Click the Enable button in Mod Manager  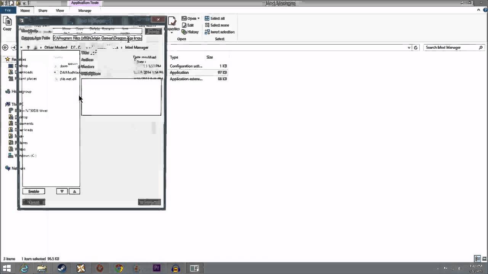pos(34,191)
